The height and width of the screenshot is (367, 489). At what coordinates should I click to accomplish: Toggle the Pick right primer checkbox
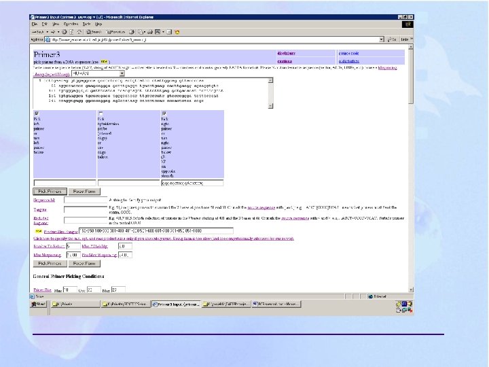[x=164, y=113]
